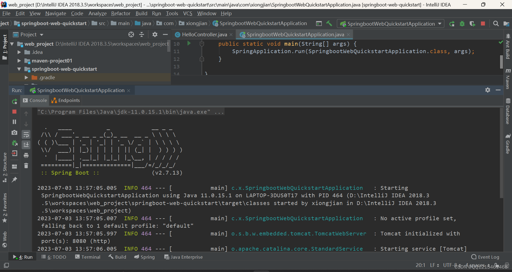Hide the Run tool window

point(498,90)
